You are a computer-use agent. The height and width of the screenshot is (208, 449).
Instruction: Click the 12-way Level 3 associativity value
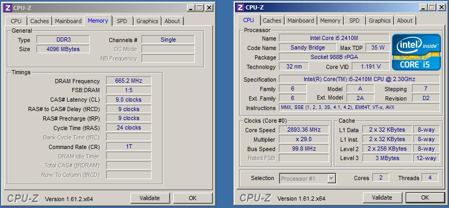[426, 158]
